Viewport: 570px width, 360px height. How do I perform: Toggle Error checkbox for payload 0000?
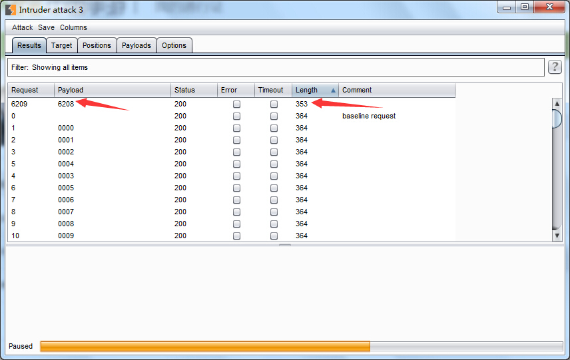(236, 128)
